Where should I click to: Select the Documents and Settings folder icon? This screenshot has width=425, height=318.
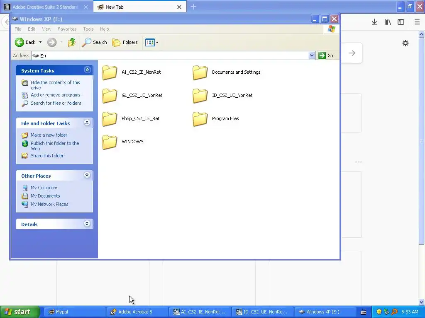coord(200,72)
